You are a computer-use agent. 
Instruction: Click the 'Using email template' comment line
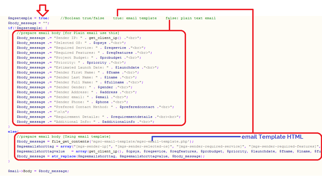[63, 136]
